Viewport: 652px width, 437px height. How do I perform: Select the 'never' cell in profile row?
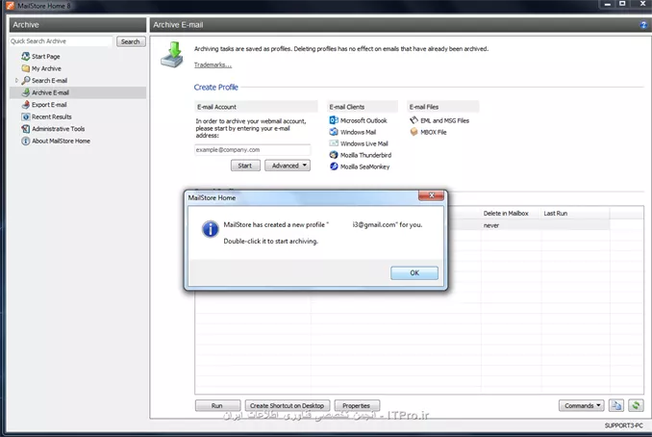491,225
